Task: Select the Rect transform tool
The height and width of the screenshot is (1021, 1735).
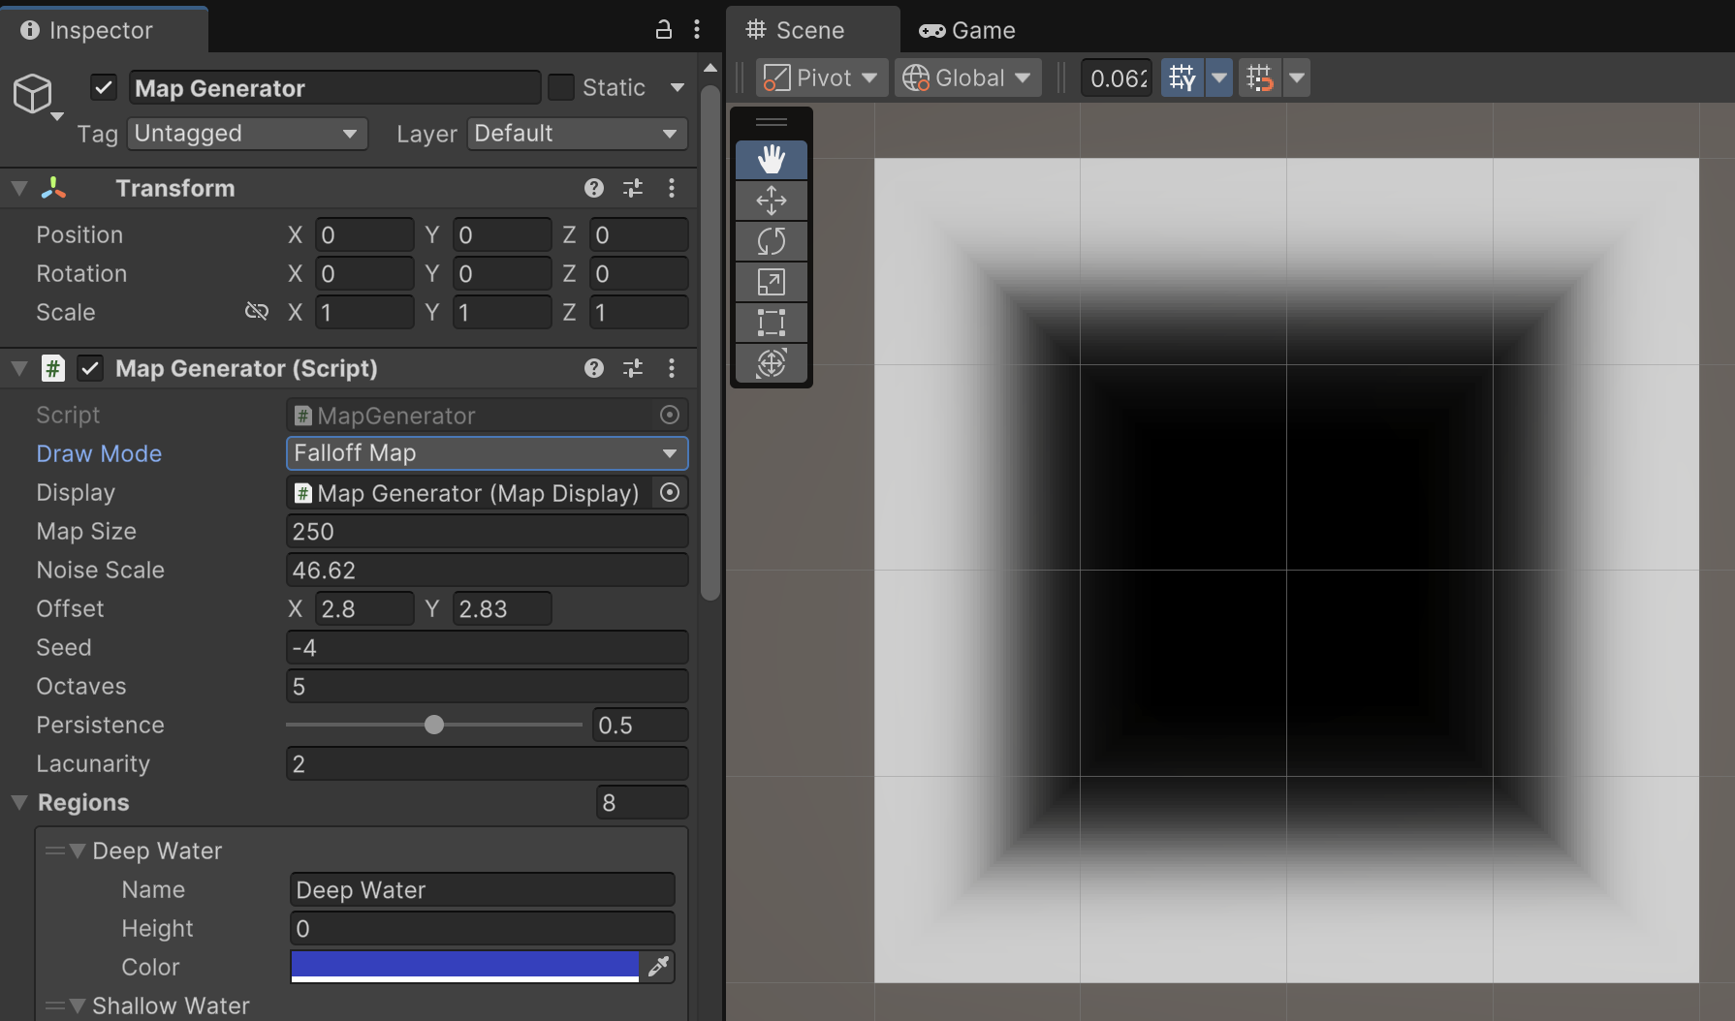Action: pyautogui.click(x=771, y=323)
